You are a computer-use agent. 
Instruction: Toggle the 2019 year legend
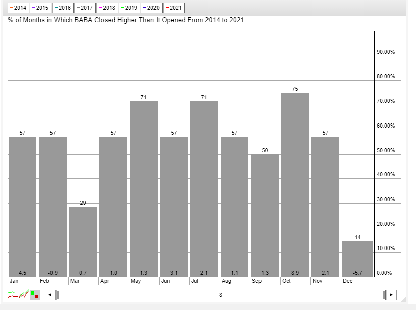click(x=129, y=8)
